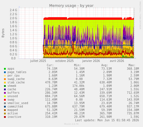Click the '0.0' y-axis tick label
This screenshot has height=127, width=143.
14,58
